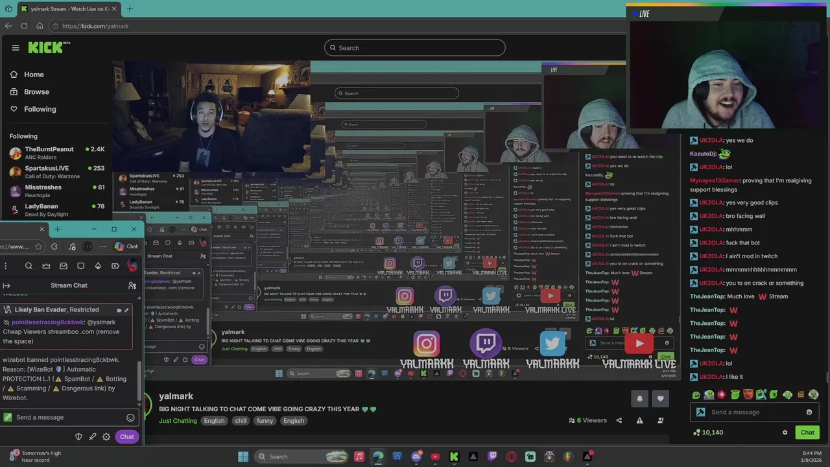Click the crown icon in popup toolbar
The width and height of the screenshot is (830, 467).
pos(46,266)
